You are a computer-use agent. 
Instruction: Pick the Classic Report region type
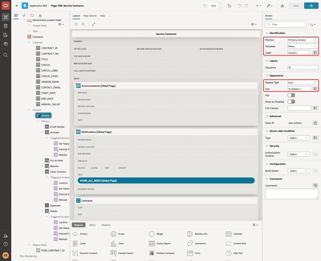click(160, 243)
